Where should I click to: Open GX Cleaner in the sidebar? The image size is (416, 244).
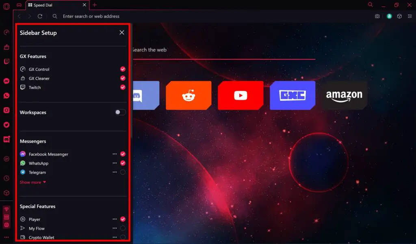(6, 47)
